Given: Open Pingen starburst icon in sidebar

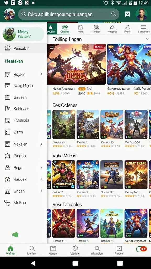Looking at the screenshot, I should point(8,156).
